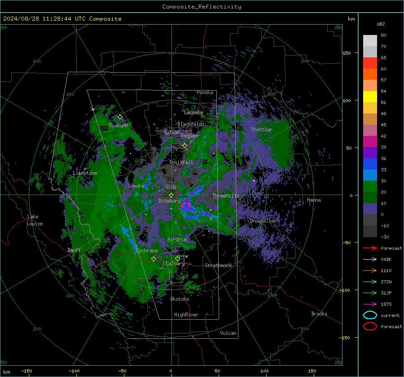Click the 42 dBZ magenta swatch

370,141
